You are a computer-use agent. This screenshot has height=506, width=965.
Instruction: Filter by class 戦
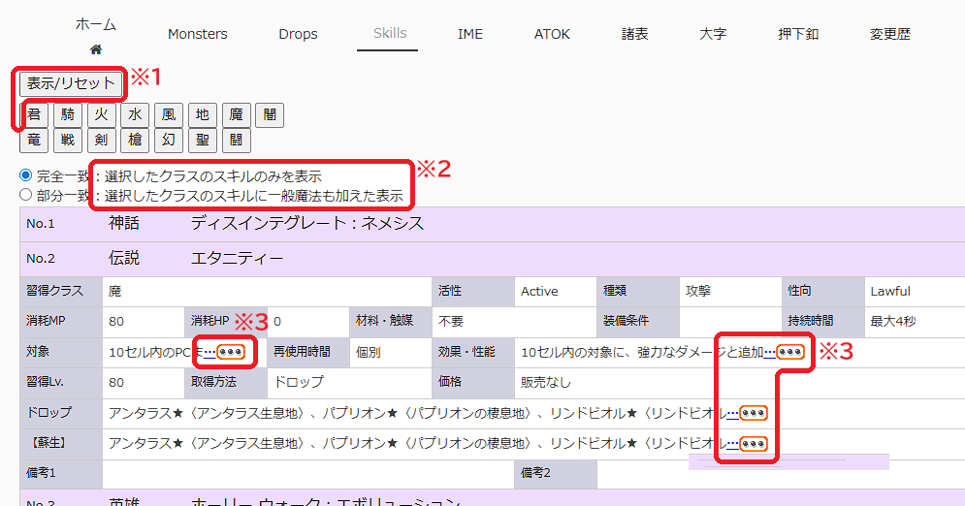(x=68, y=141)
